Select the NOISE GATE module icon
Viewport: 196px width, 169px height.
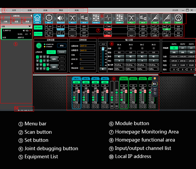tap(61, 18)
